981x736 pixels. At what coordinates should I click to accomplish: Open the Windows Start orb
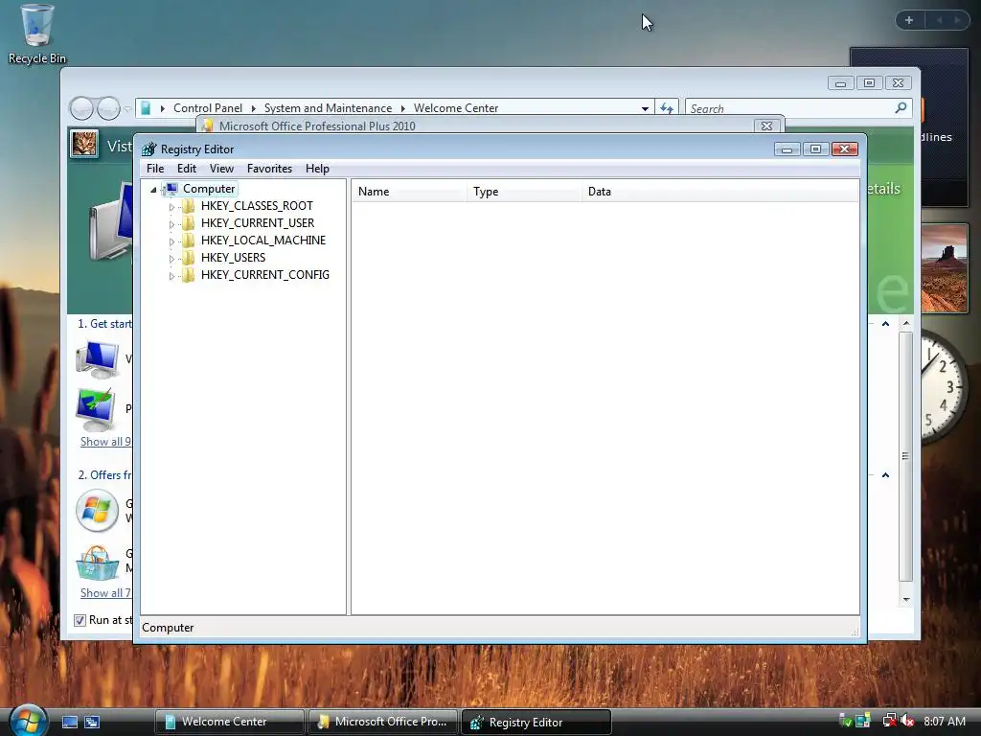coord(28,721)
